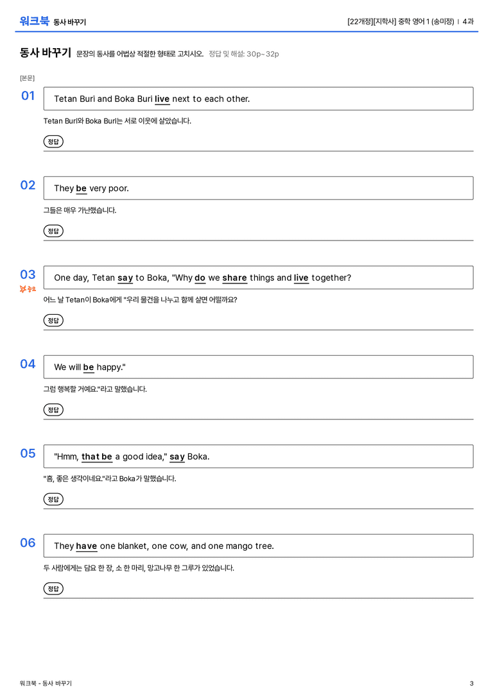
Task: Click the blue number 06 label
Action: point(28,542)
